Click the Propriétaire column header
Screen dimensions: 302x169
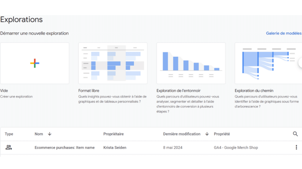(x=114, y=134)
